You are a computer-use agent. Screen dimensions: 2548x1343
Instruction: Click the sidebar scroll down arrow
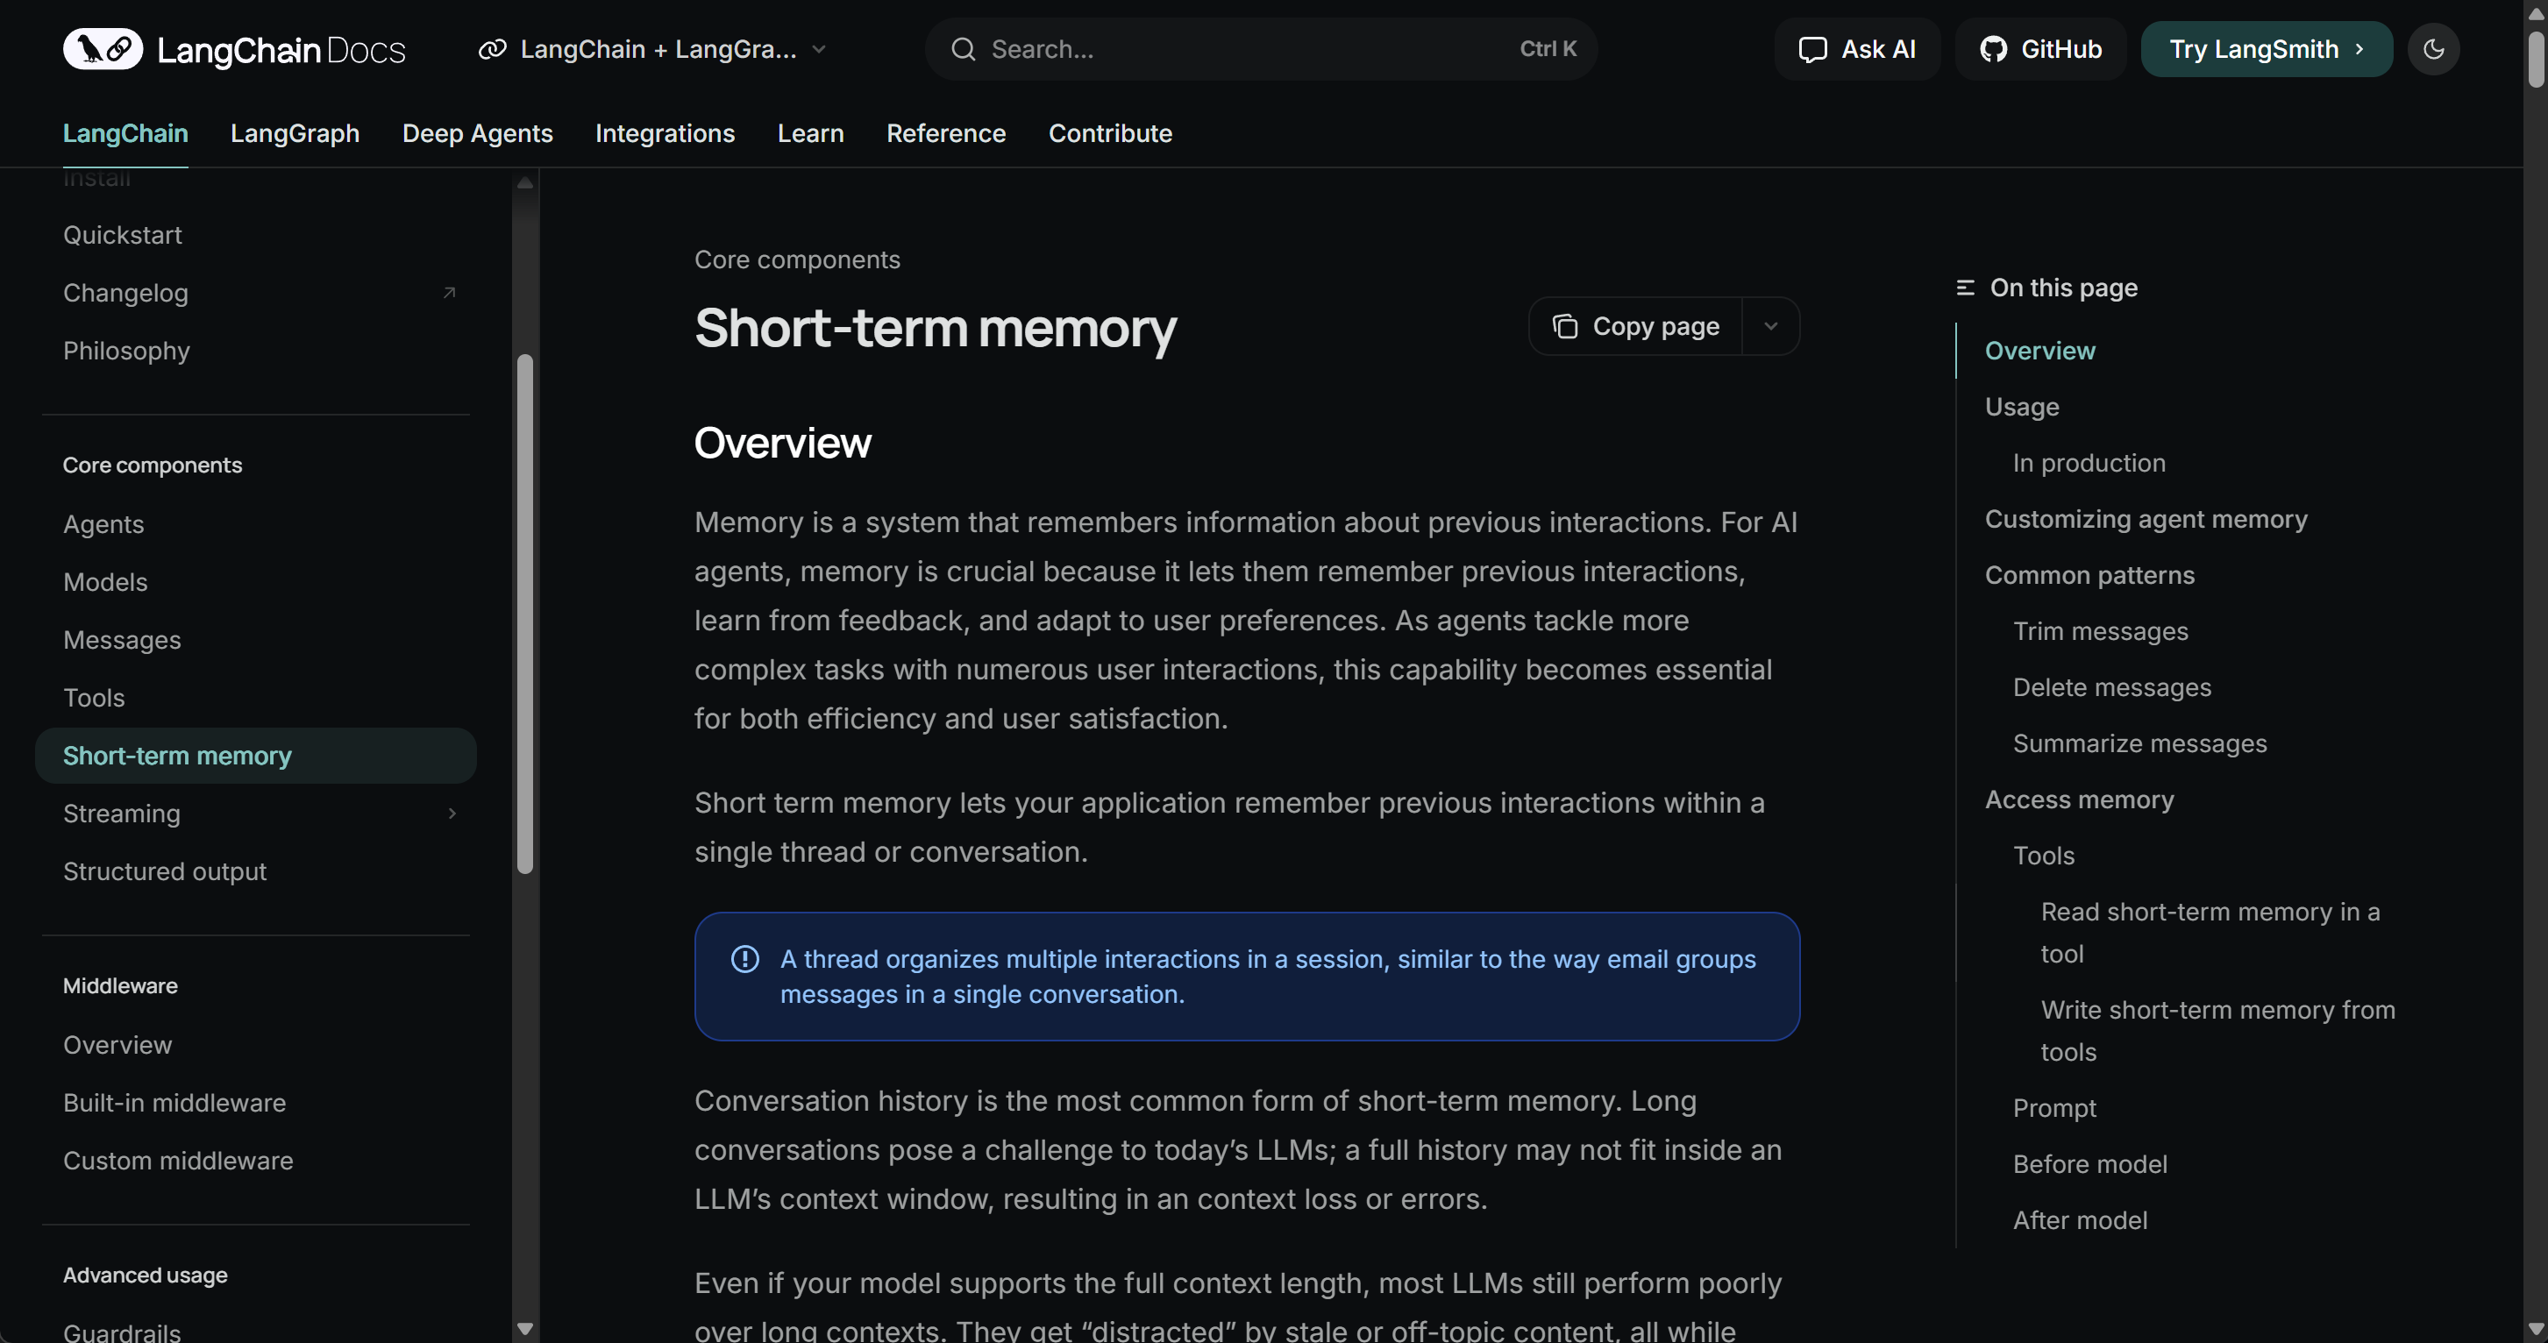pyautogui.click(x=525, y=1329)
